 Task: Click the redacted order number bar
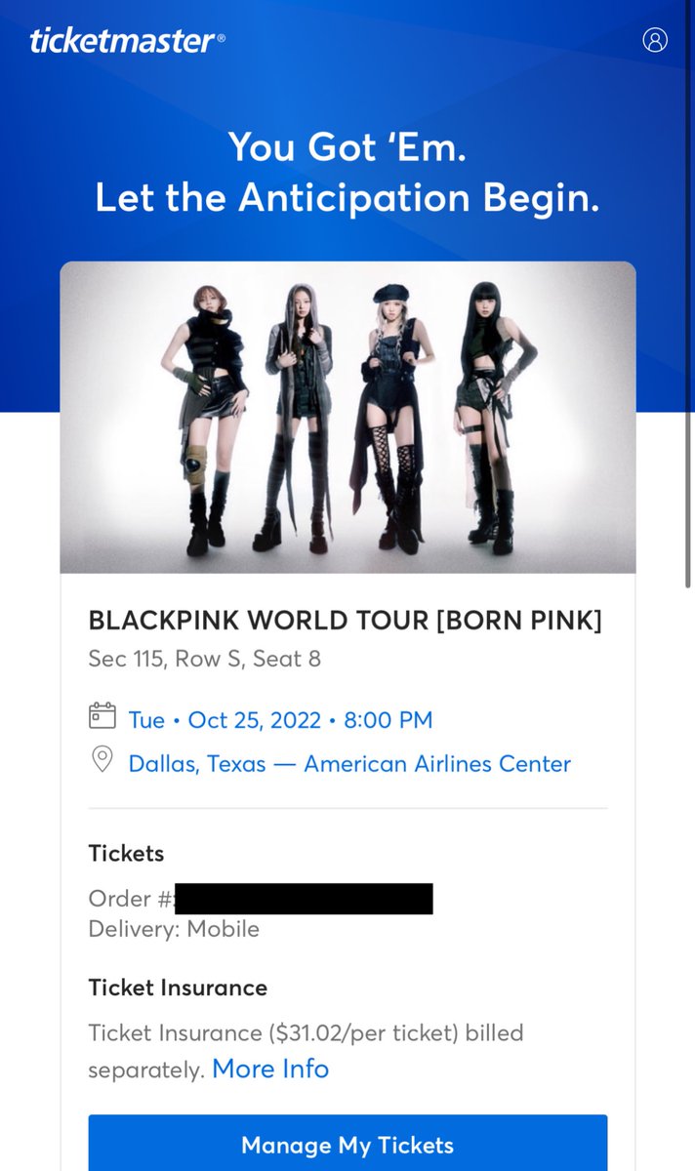pos(304,899)
